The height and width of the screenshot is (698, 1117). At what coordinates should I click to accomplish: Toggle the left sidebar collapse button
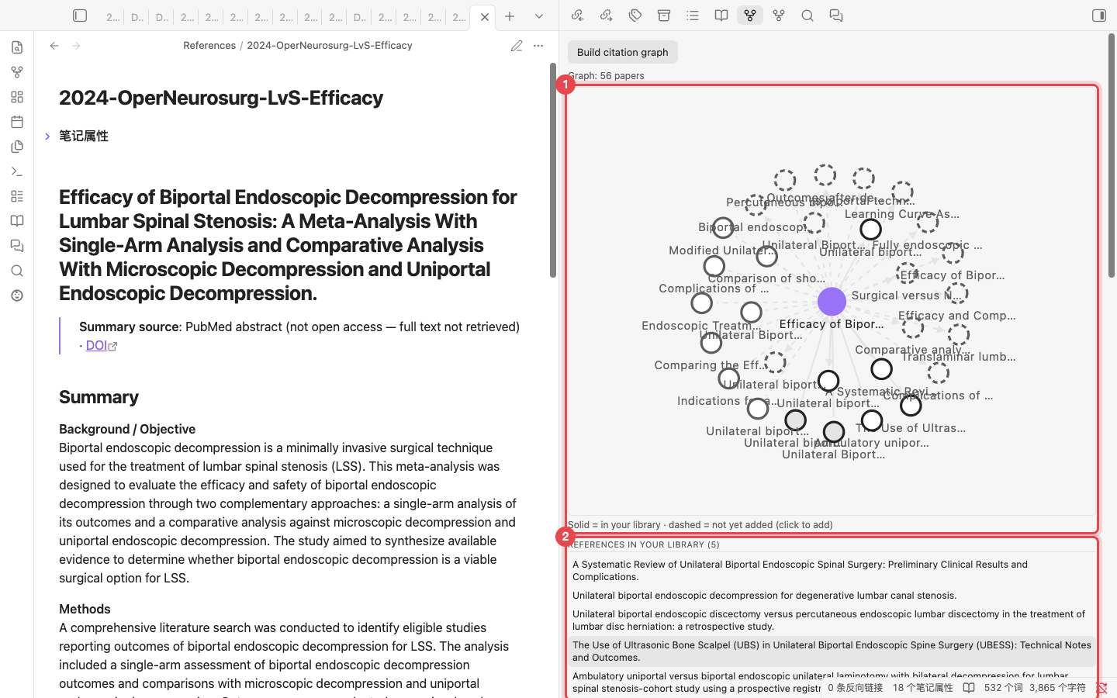pyautogui.click(x=80, y=16)
